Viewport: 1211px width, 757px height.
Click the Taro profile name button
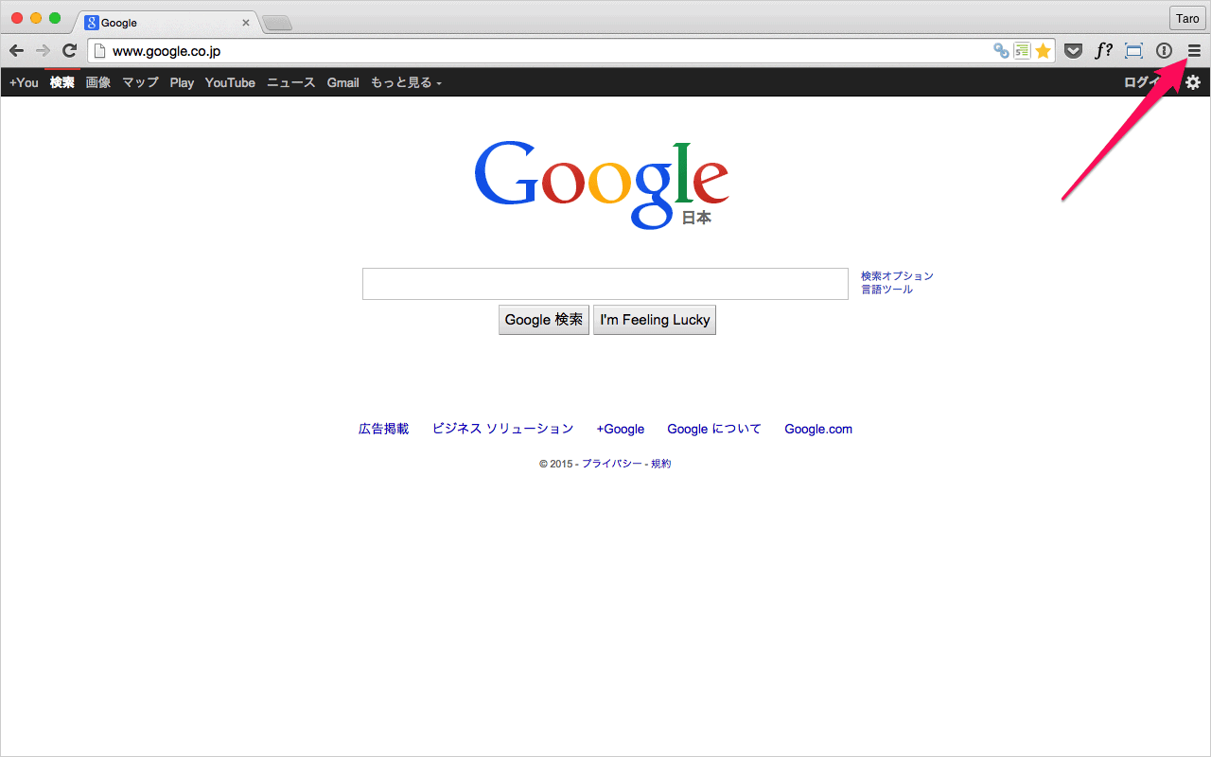pyautogui.click(x=1186, y=18)
